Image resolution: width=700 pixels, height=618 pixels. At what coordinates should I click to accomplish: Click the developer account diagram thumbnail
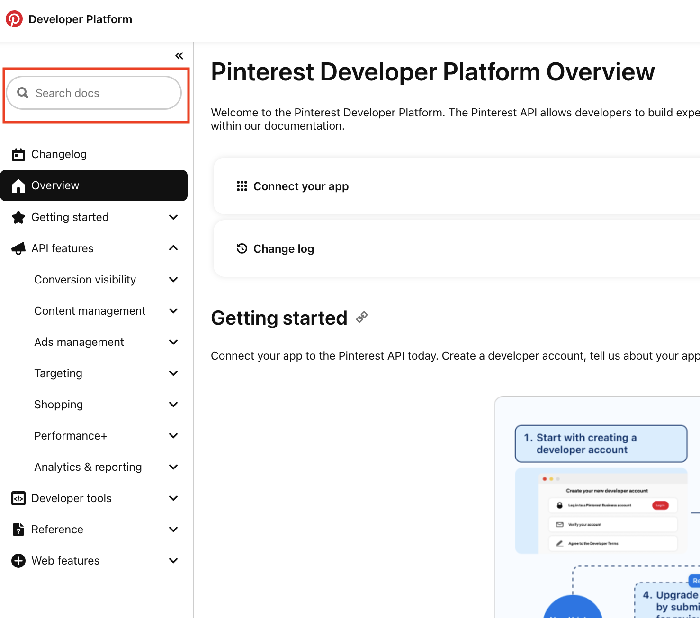point(601,510)
